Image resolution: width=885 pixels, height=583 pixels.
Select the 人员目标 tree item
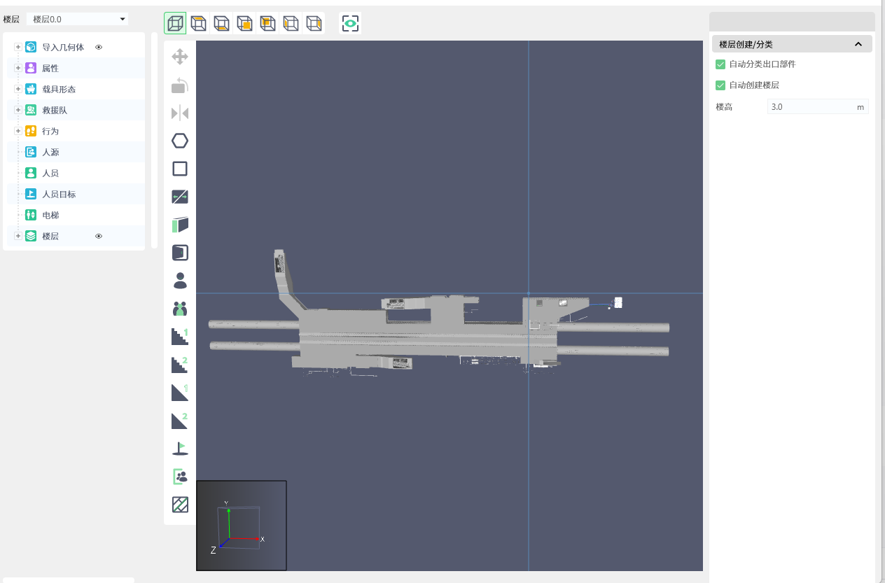(x=59, y=194)
